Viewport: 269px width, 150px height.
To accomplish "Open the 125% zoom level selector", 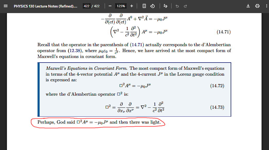I will pos(121,6).
